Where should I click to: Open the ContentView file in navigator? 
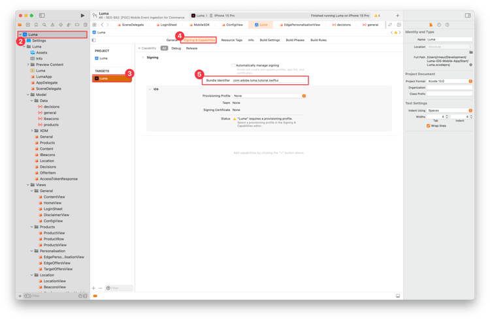[x=52, y=197]
